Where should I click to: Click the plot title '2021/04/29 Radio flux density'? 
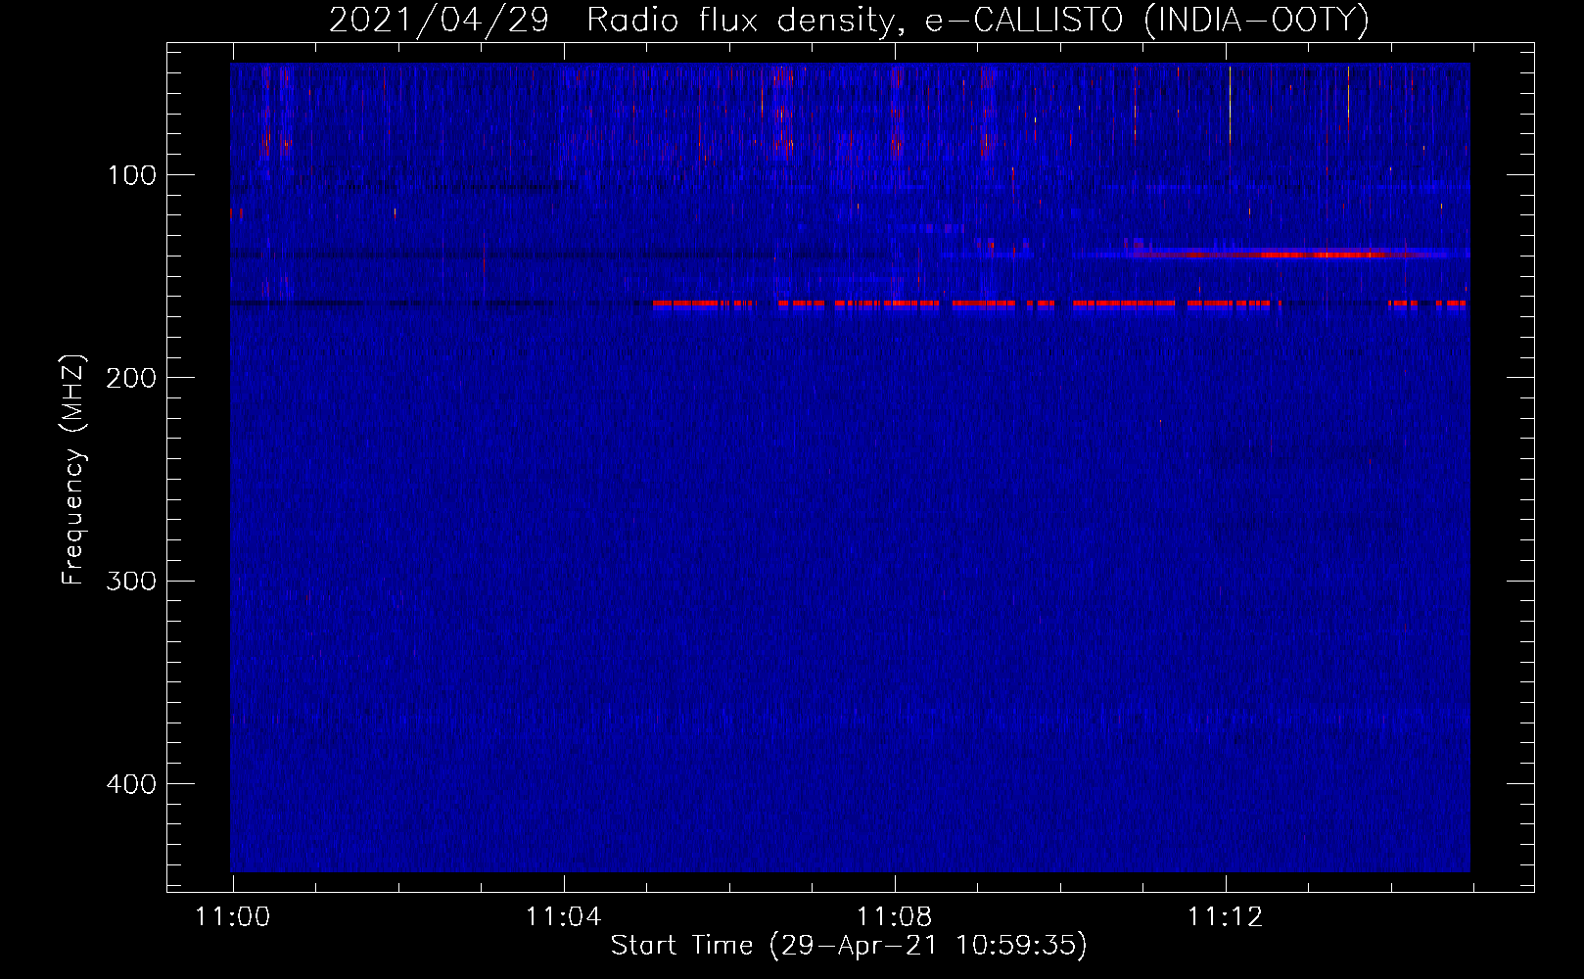[849, 20]
